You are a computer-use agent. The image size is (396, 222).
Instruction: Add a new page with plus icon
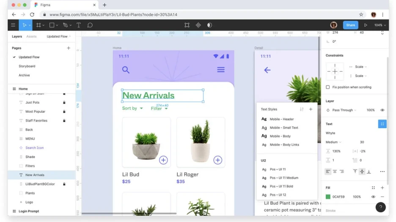(69, 48)
